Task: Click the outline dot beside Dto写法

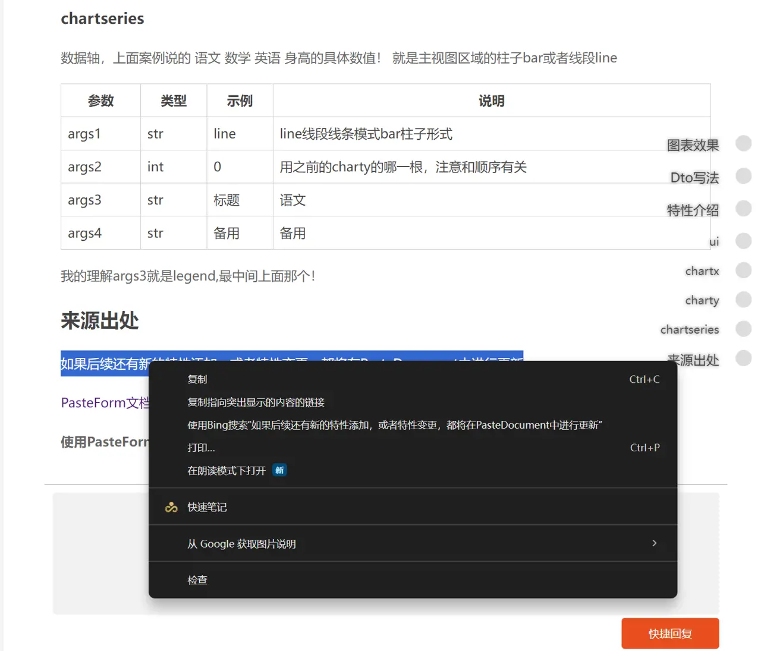Action: [x=743, y=176]
